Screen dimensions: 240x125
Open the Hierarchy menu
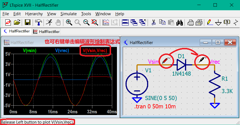tap(34, 14)
